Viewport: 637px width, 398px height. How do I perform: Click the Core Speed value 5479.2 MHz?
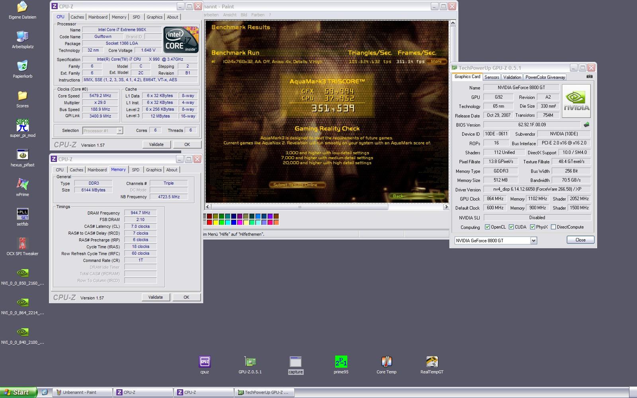click(100, 96)
